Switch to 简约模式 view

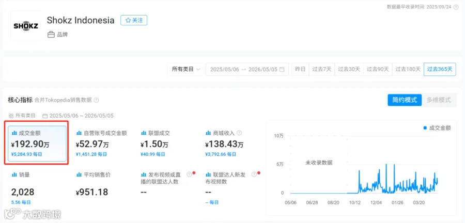(x=405, y=100)
